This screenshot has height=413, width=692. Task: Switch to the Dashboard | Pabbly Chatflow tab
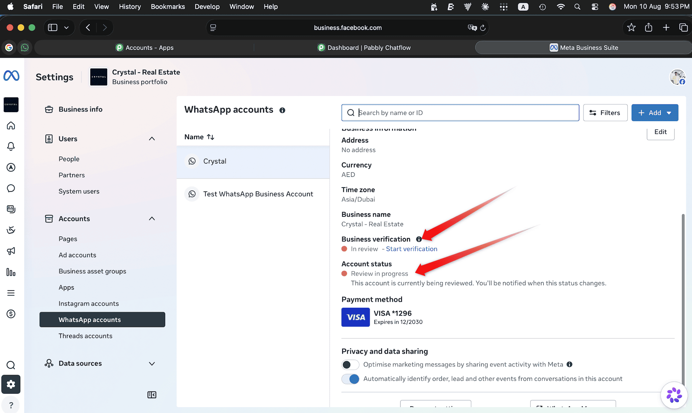(x=364, y=48)
